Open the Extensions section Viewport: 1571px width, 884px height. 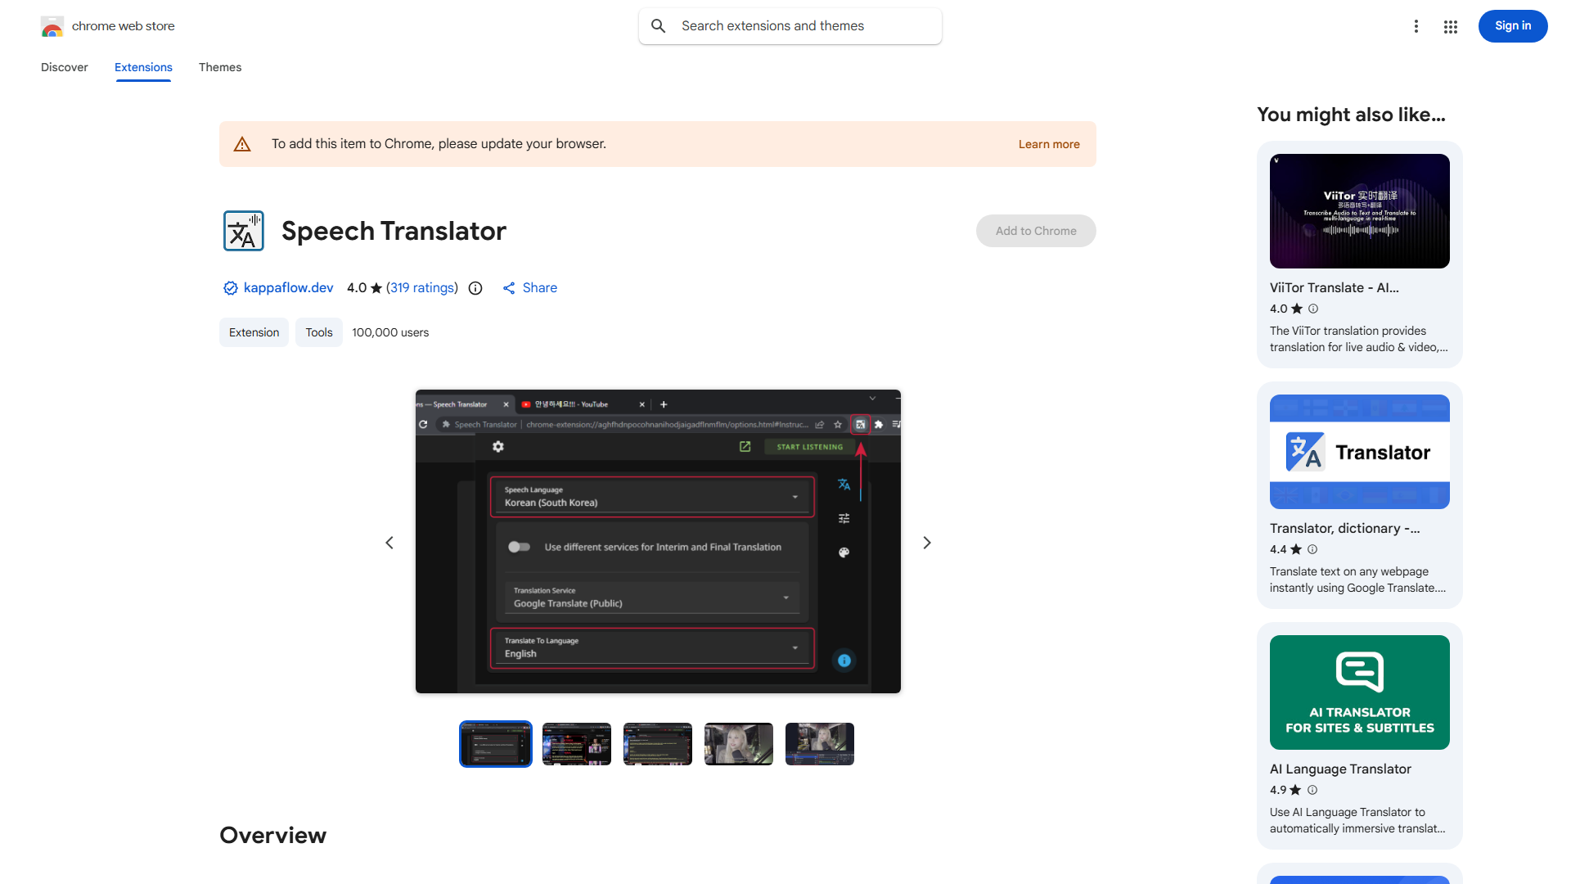click(143, 67)
